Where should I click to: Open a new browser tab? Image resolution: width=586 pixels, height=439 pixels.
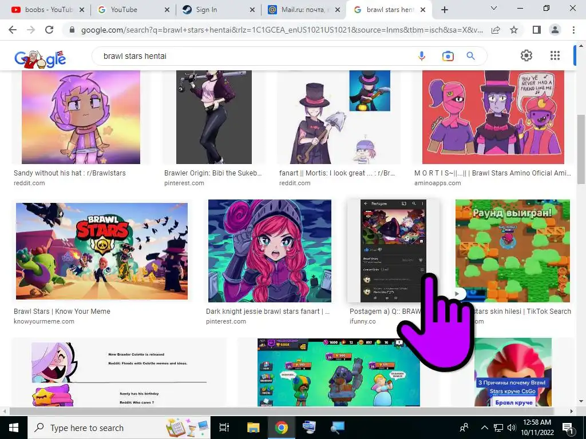444,10
